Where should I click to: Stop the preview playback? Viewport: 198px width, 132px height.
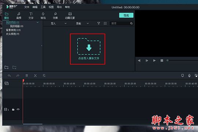coord(162,60)
